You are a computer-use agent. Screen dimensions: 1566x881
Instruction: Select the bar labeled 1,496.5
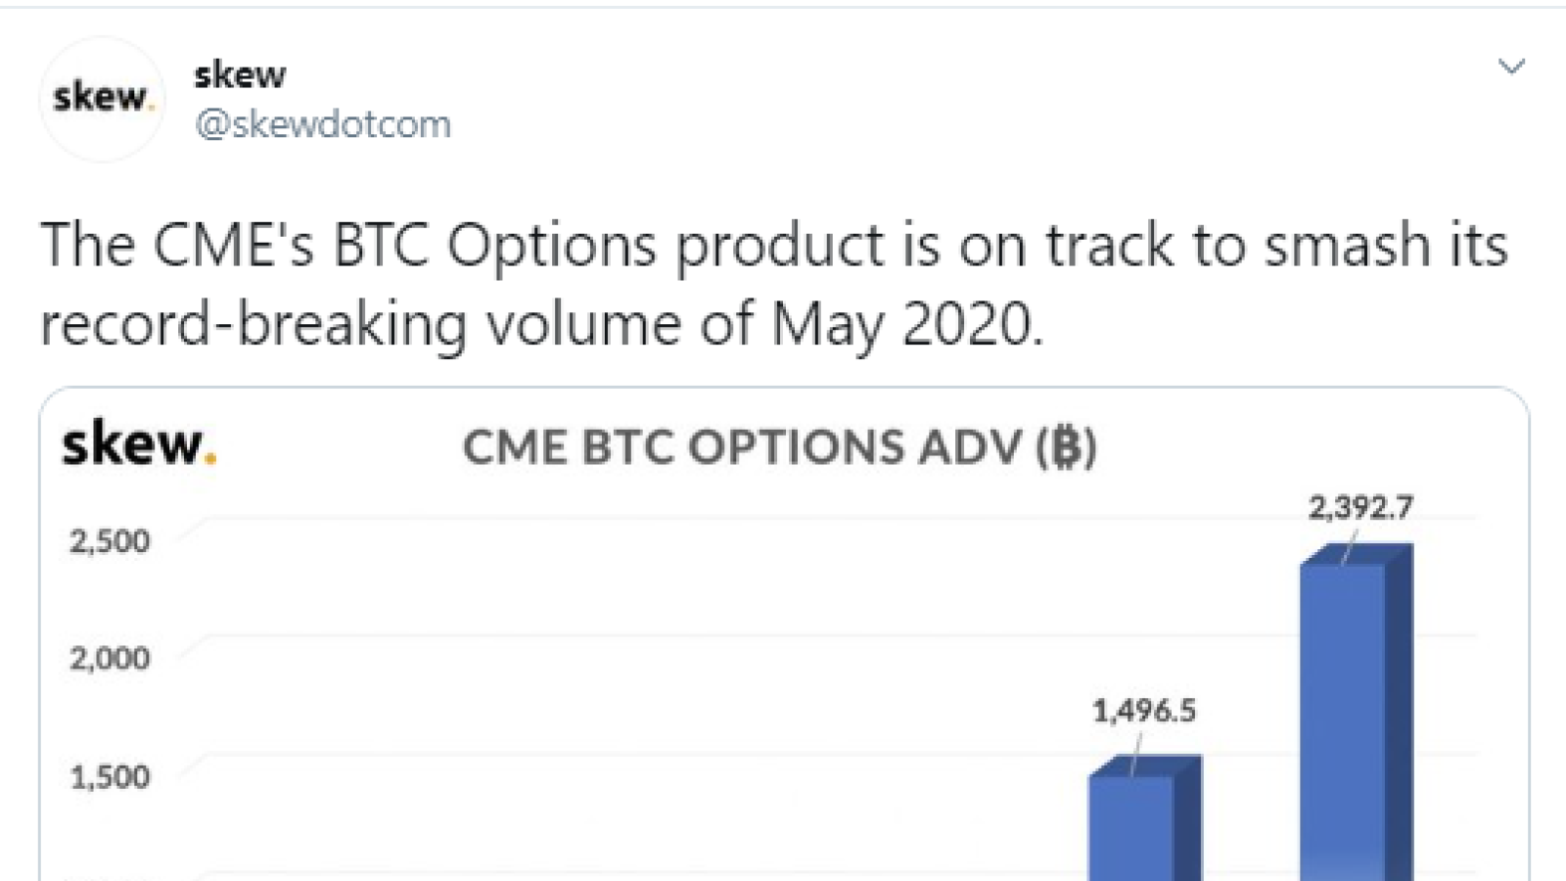point(1144,818)
